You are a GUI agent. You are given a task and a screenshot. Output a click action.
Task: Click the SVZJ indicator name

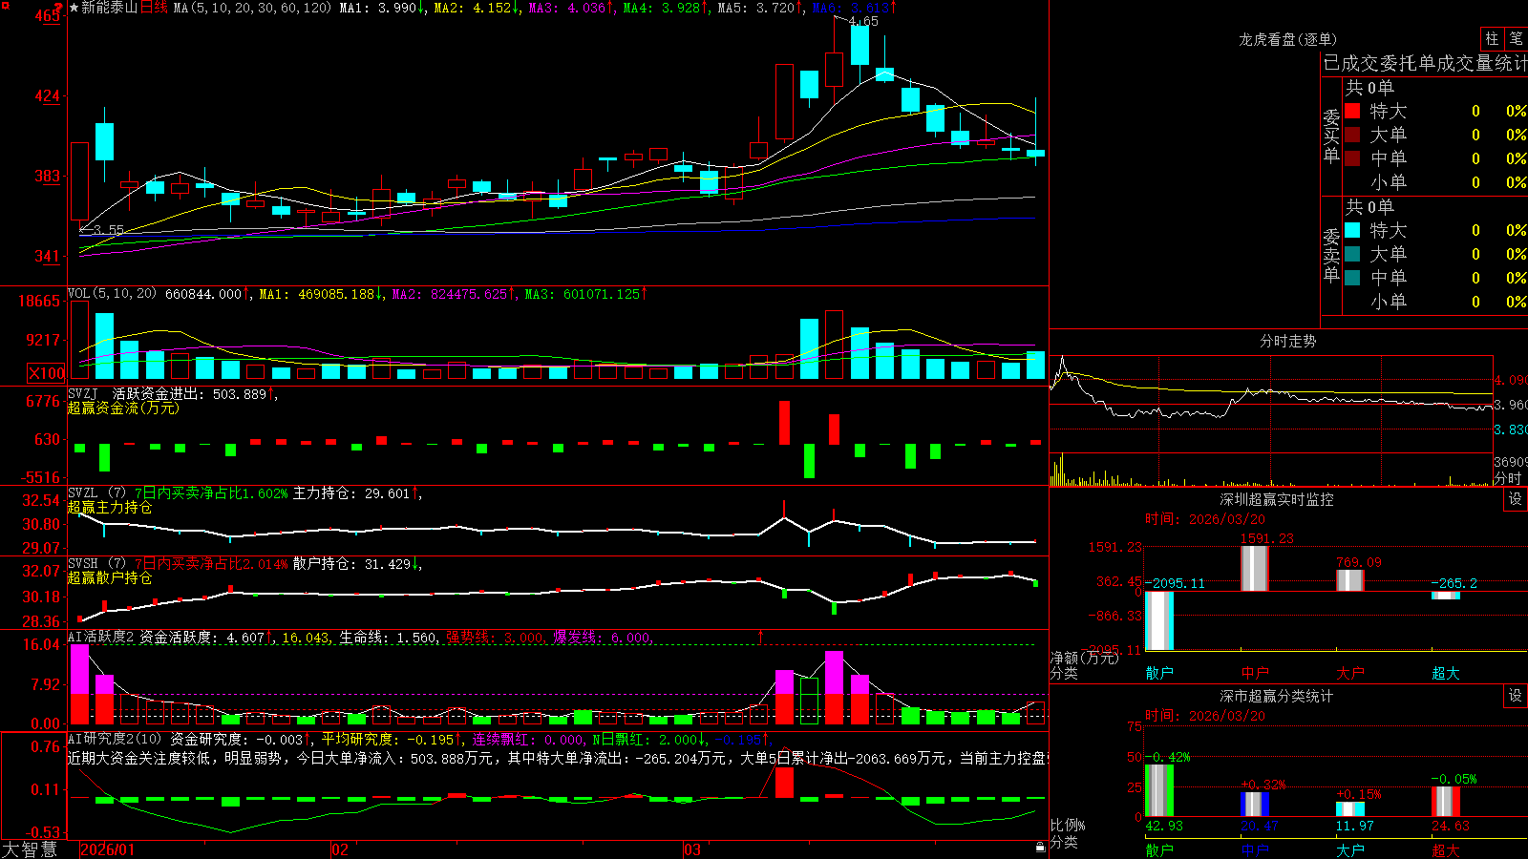tap(83, 393)
